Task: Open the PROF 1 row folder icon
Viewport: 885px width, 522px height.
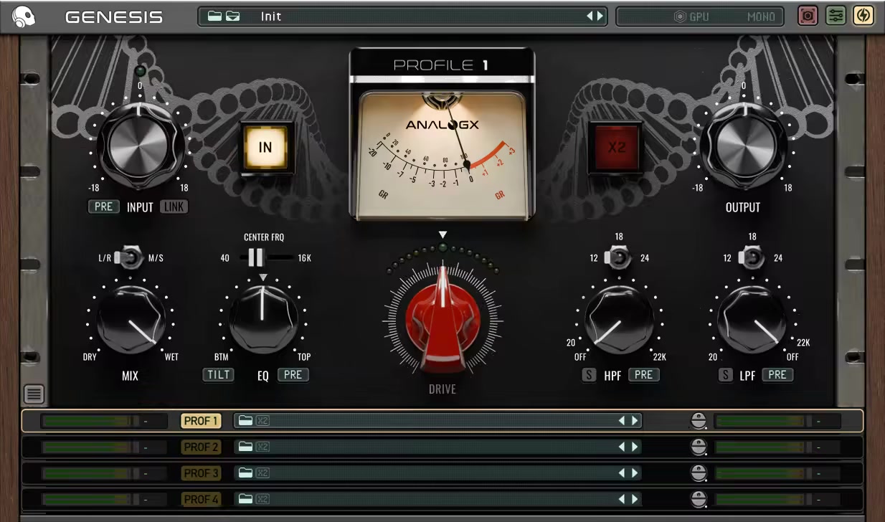Action: [x=245, y=421]
